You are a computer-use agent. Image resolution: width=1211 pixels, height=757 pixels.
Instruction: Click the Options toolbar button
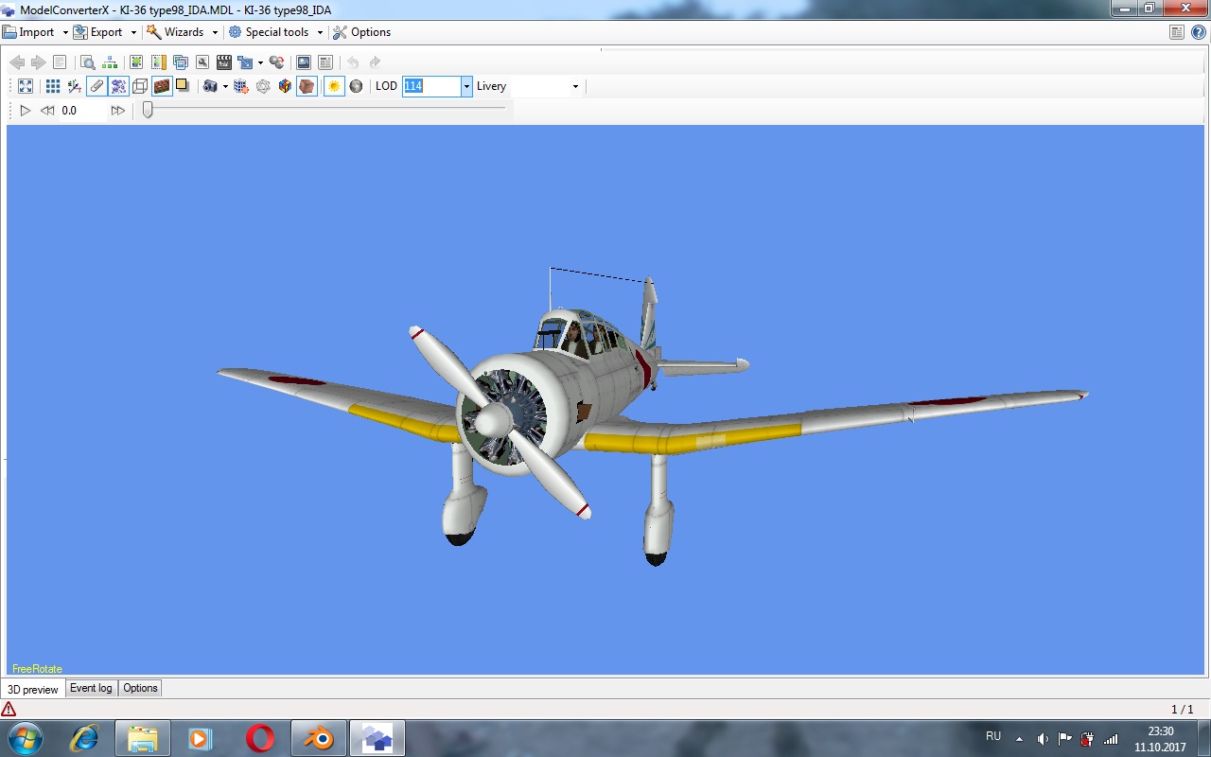click(x=361, y=32)
